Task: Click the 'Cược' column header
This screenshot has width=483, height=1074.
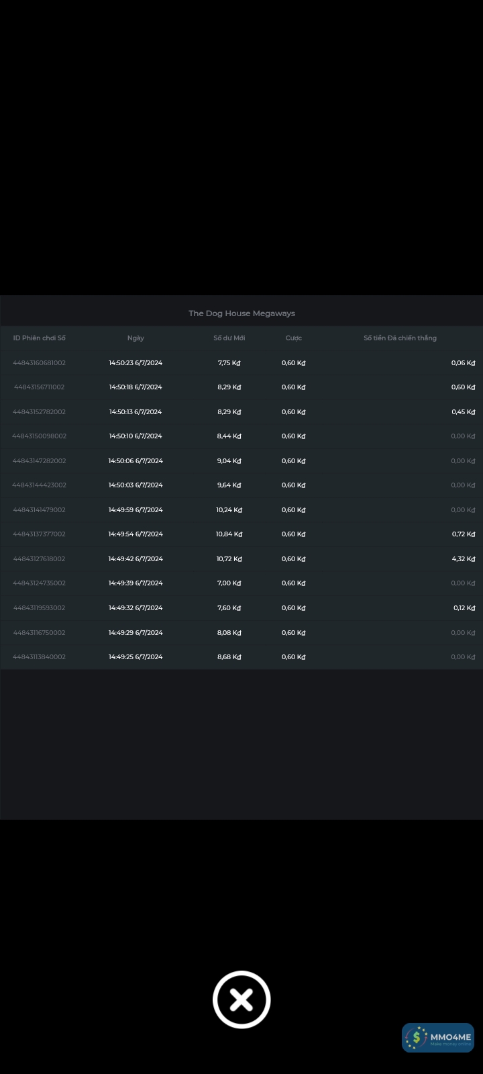Action: (x=294, y=338)
